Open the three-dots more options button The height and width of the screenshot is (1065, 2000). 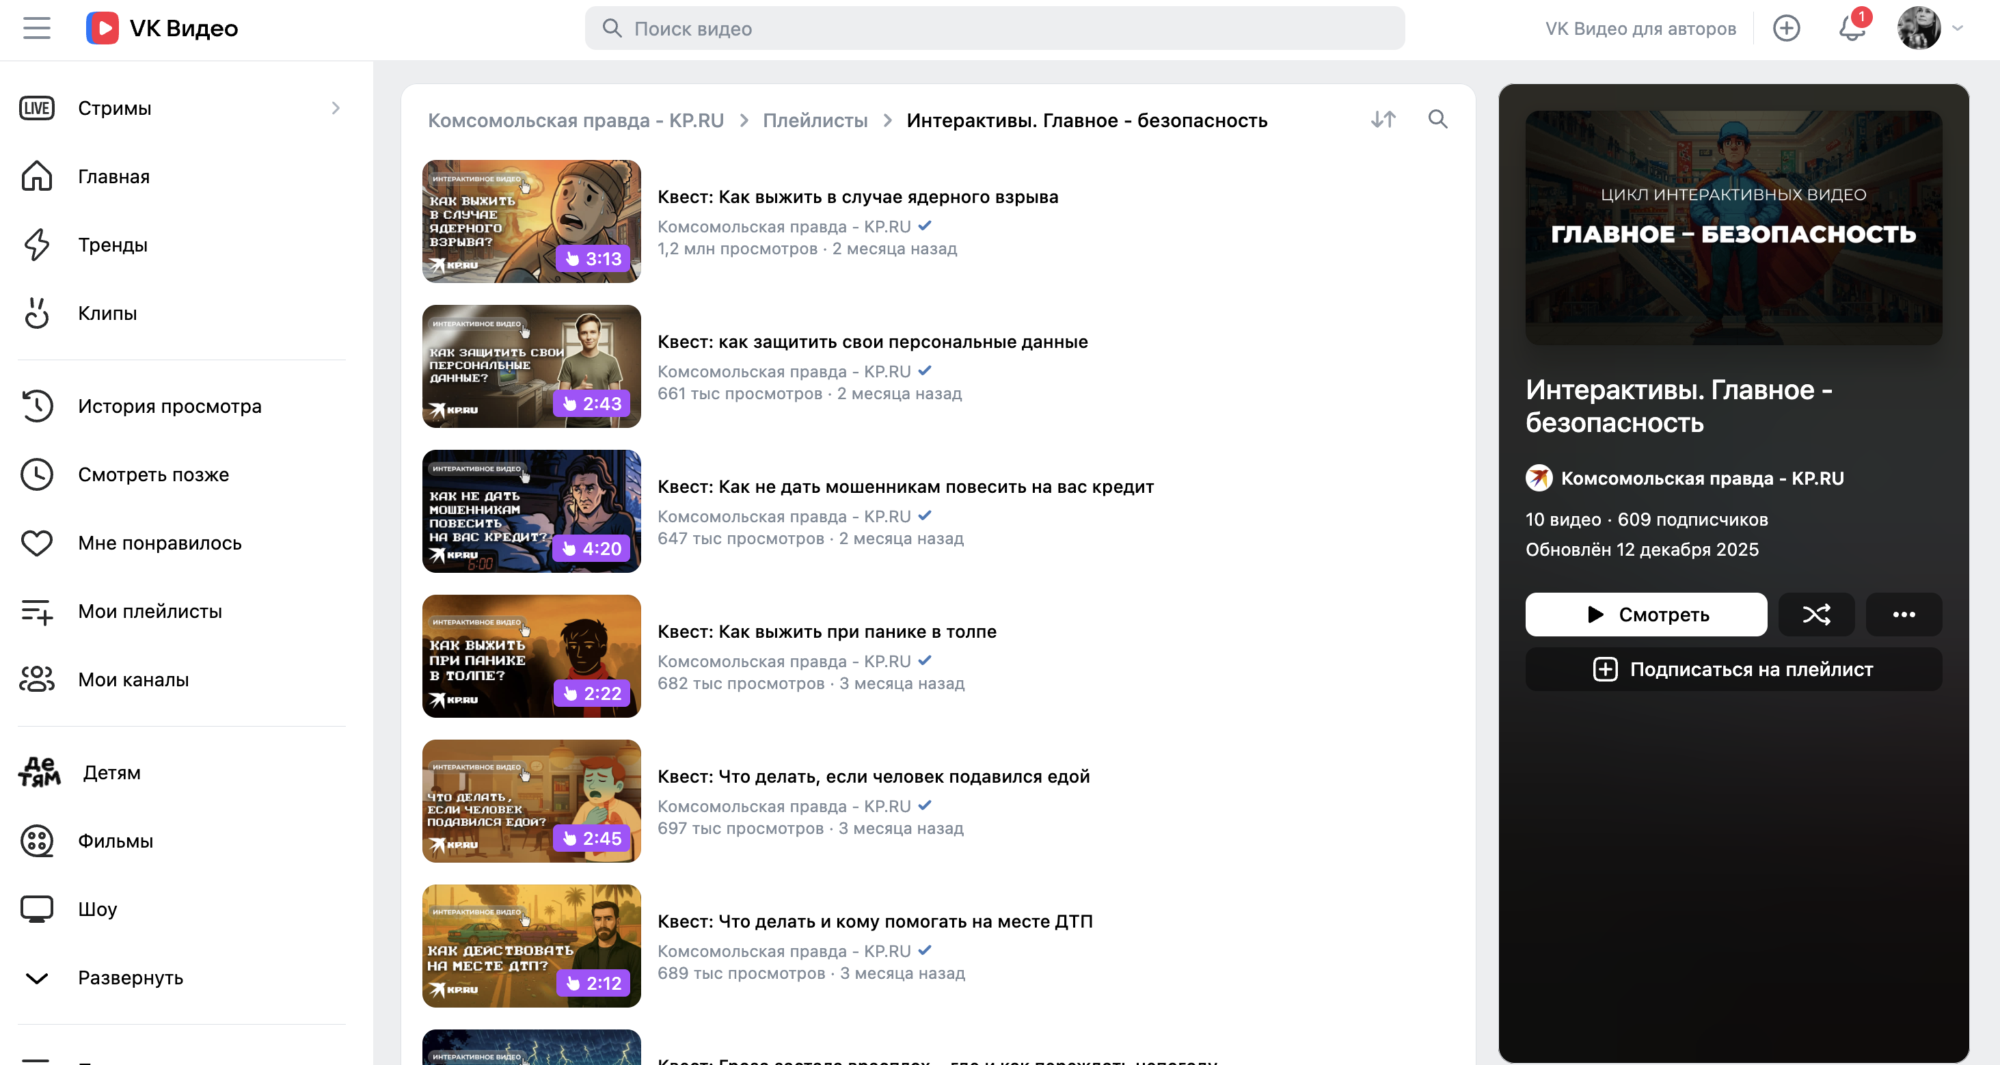[1903, 615]
